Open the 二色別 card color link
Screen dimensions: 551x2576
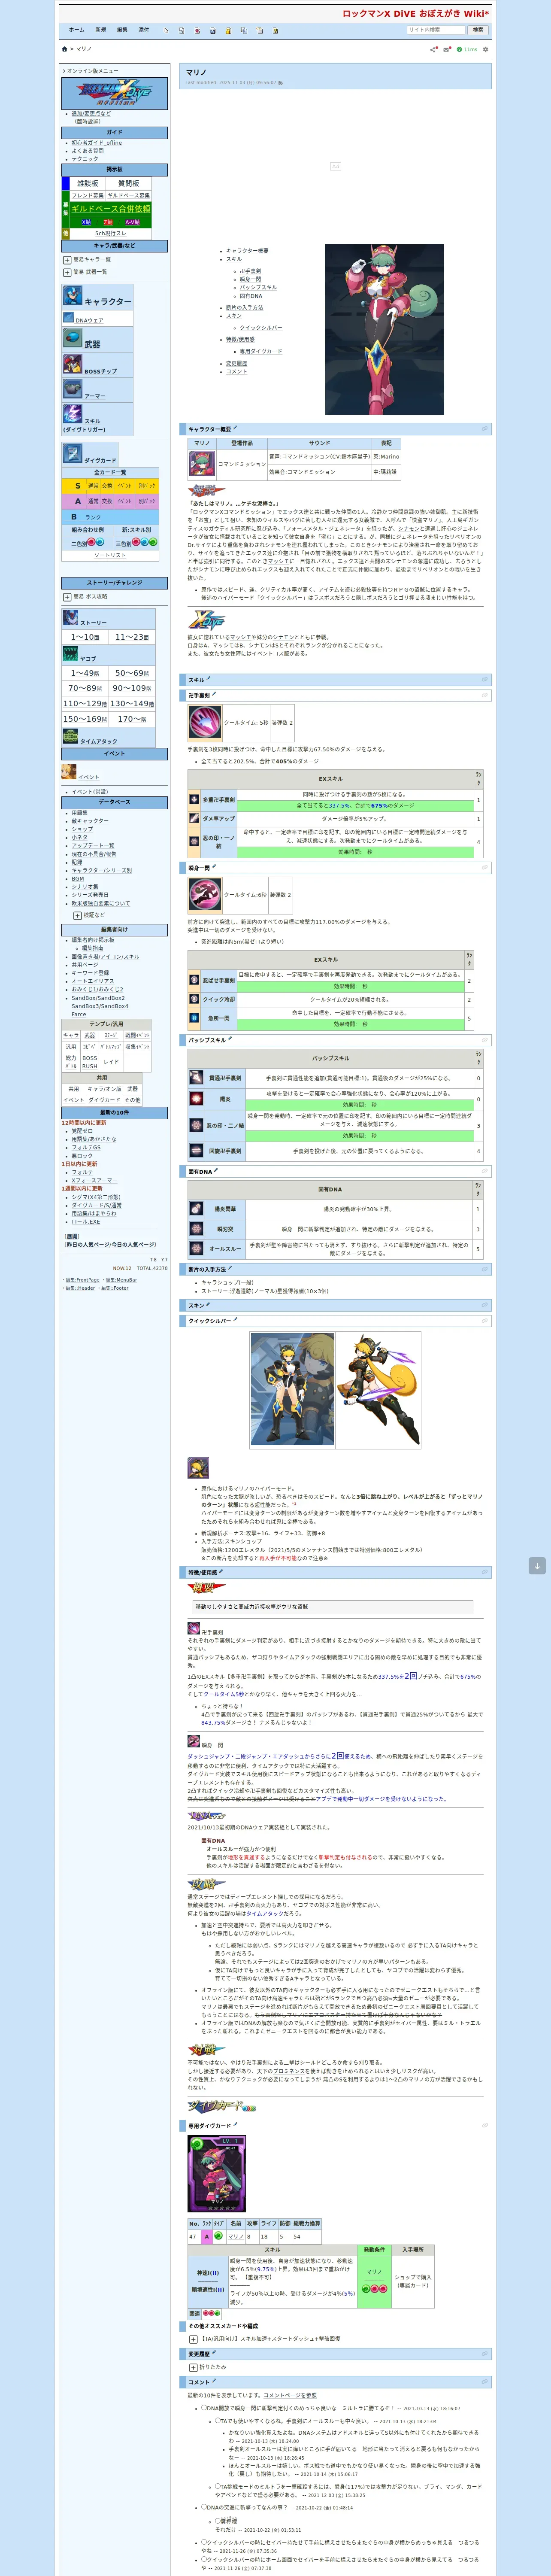pyautogui.click(x=78, y=543)
